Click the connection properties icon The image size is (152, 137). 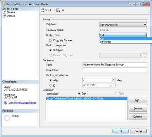5,102
